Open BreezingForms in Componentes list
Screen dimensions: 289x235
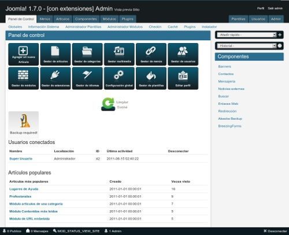(229, 126)
